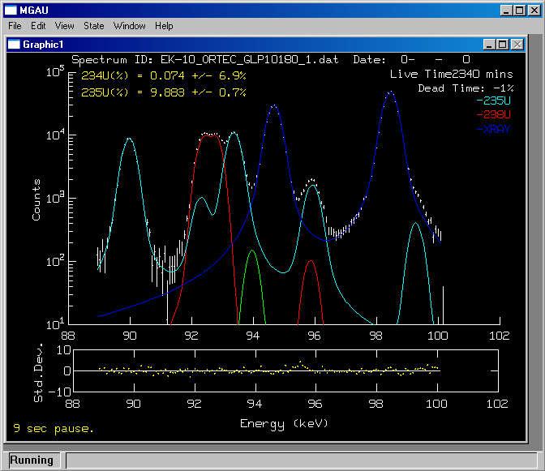Open the State menu
Viewport: 545px width, 471px height.
[94, 26]
